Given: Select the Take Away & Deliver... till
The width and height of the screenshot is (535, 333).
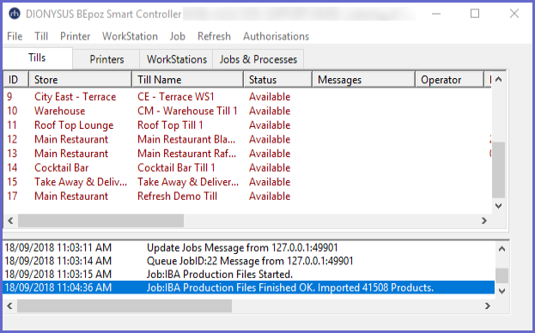Looking at the screenshot, I should point(188,182).
